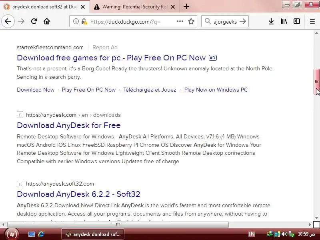The image size is (320, 240).
Task: Click the network tray icon
Action: coord(277,234)
